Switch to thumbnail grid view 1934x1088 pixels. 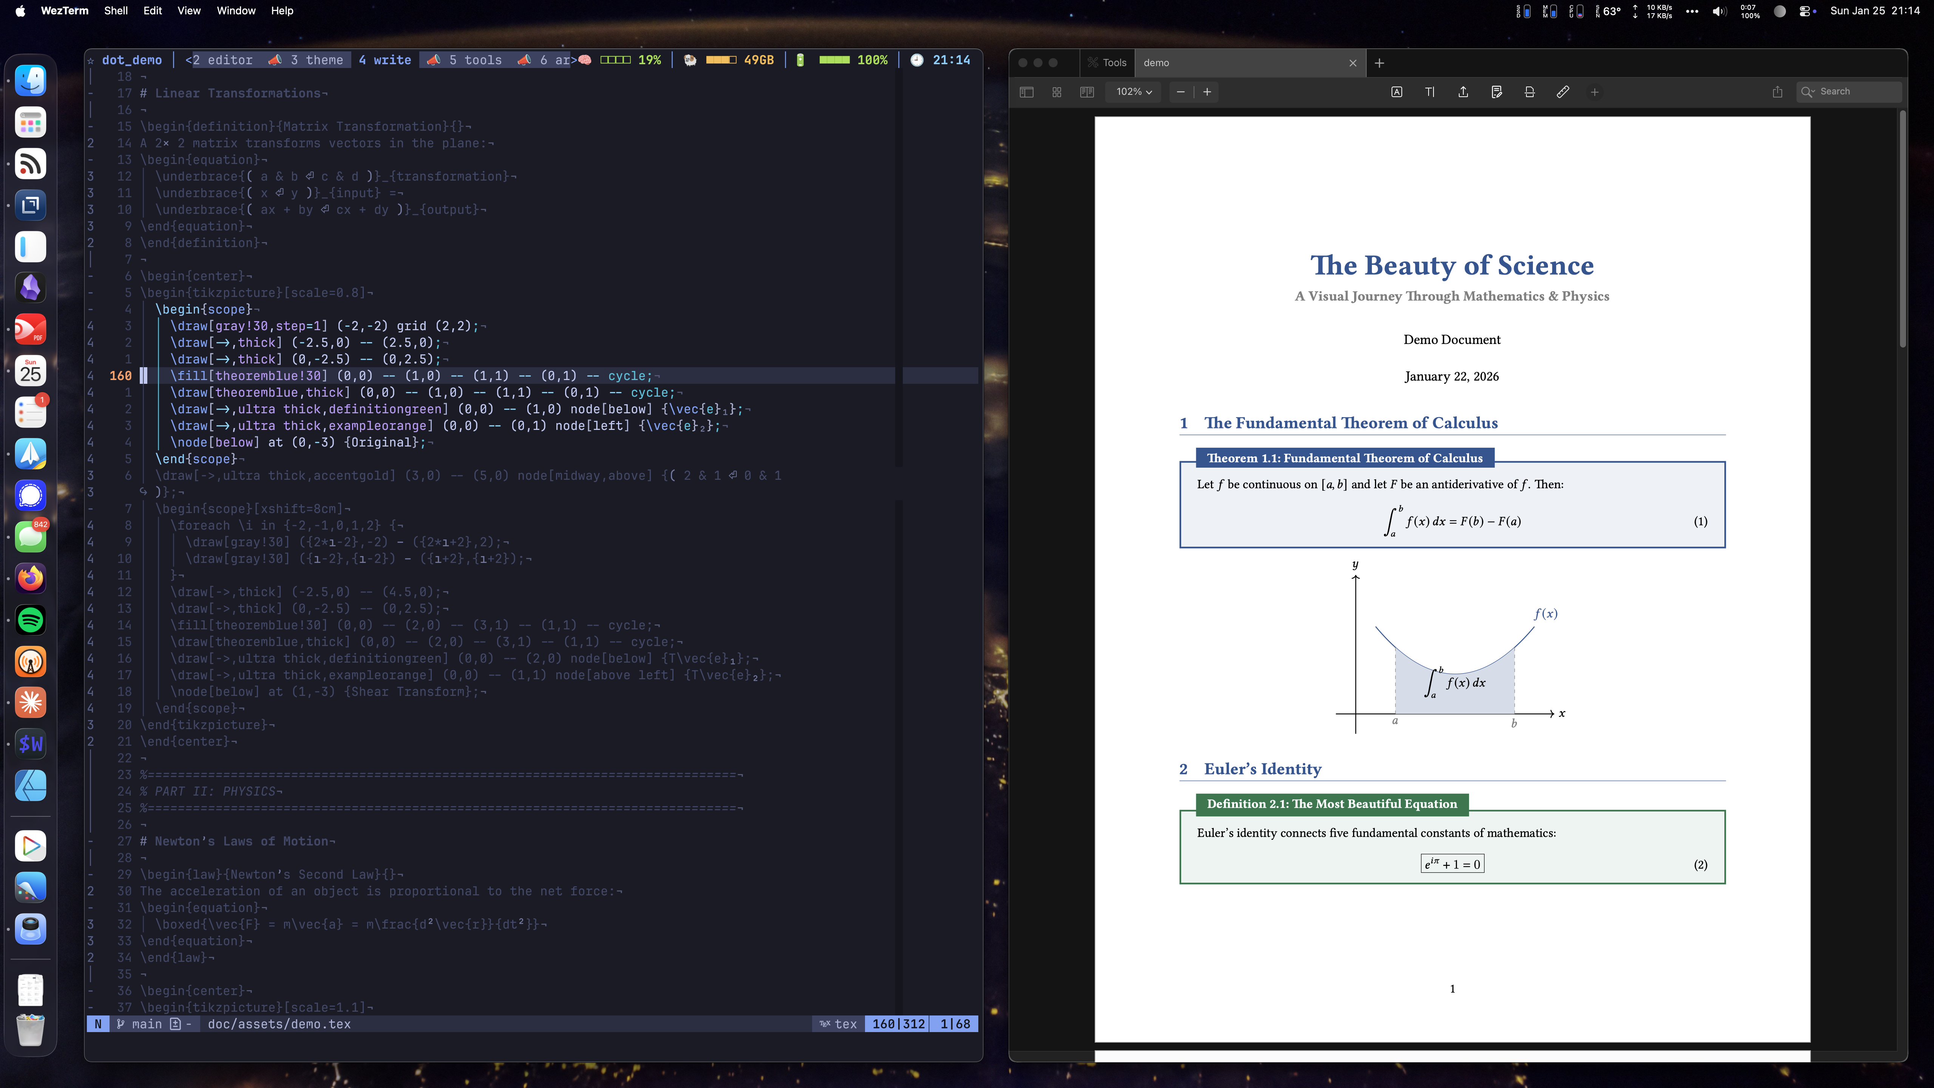tap(1057, 91)
